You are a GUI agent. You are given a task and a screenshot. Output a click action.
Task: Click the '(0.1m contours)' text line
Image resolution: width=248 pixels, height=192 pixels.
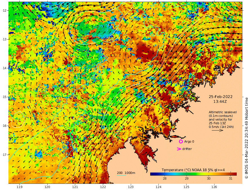click(221, 116)
